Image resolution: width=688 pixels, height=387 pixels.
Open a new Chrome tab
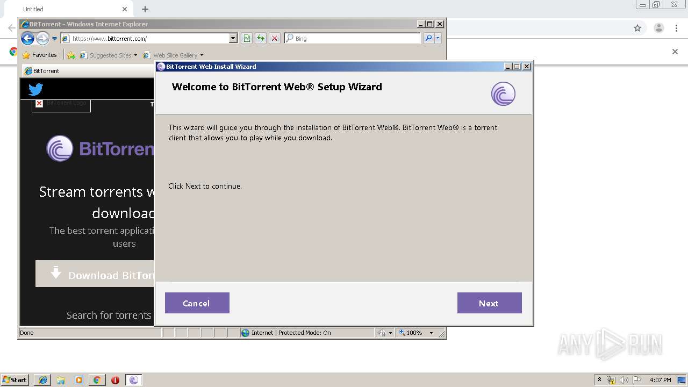145,9
